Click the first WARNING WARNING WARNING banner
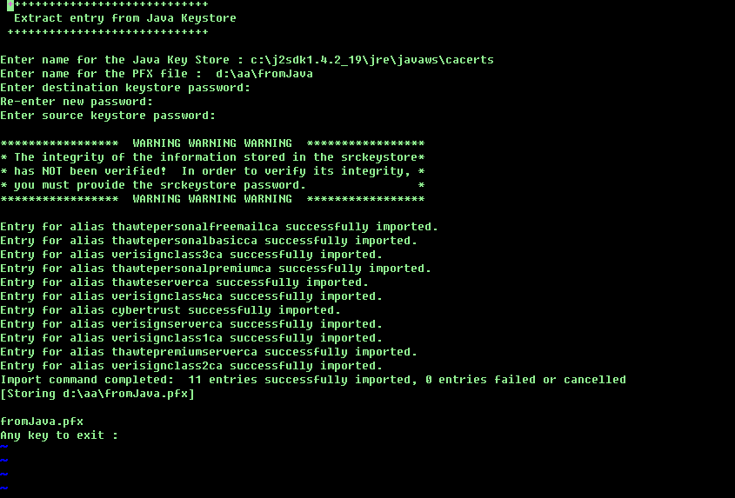The image size is (735, 498). pyautogui.click(x=212, y=143)
